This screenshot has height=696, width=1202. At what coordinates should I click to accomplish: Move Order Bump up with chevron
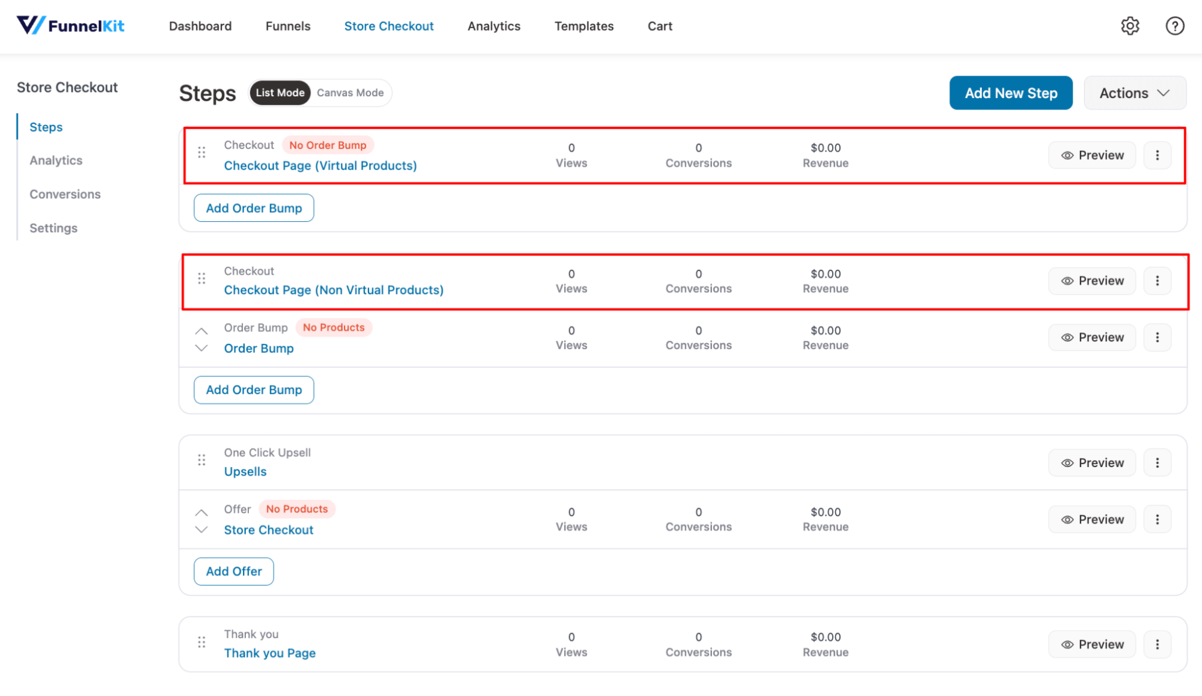[x=201, y=331]
